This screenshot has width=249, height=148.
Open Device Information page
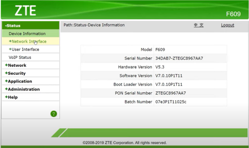(31, 33)
